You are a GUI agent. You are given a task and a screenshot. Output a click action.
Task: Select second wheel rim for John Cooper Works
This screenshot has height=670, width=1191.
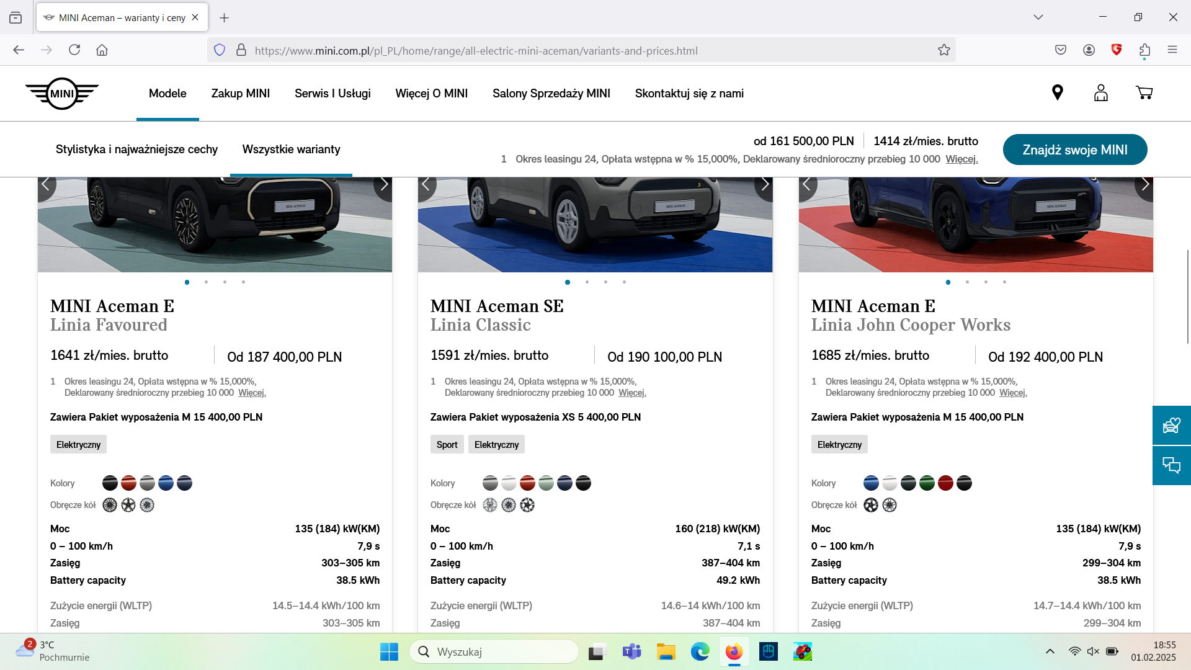890,505
